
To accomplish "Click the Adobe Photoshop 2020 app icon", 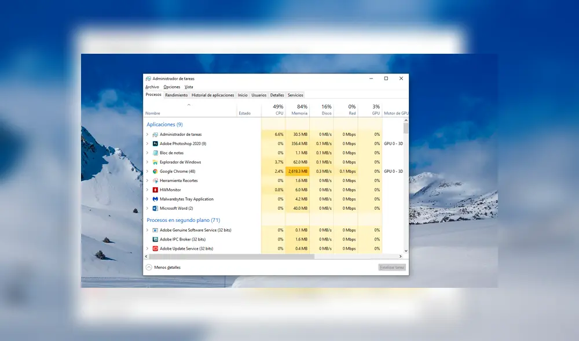I will click(x=155, y=143).
